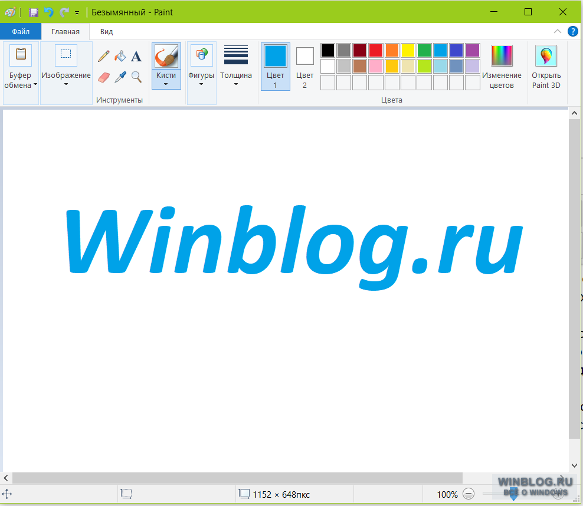Screen dimensions: 583x506
Task: Select Цвет 2 background color button
Action: click(x=304, y=67)
